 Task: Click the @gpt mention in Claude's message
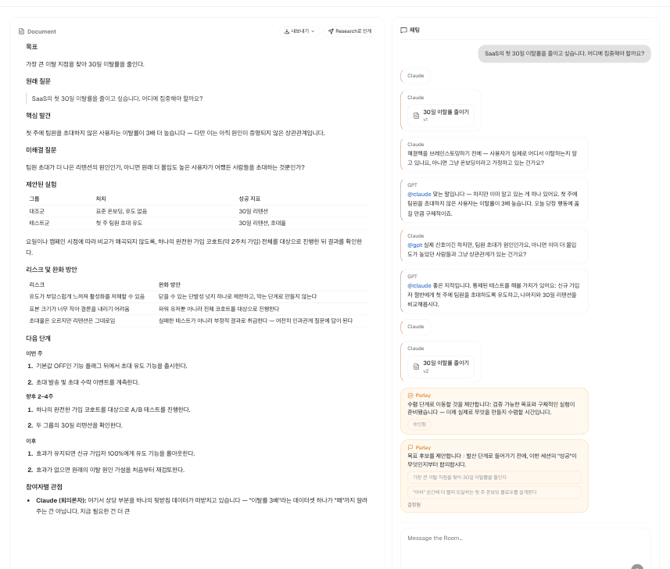coord(414,245)
